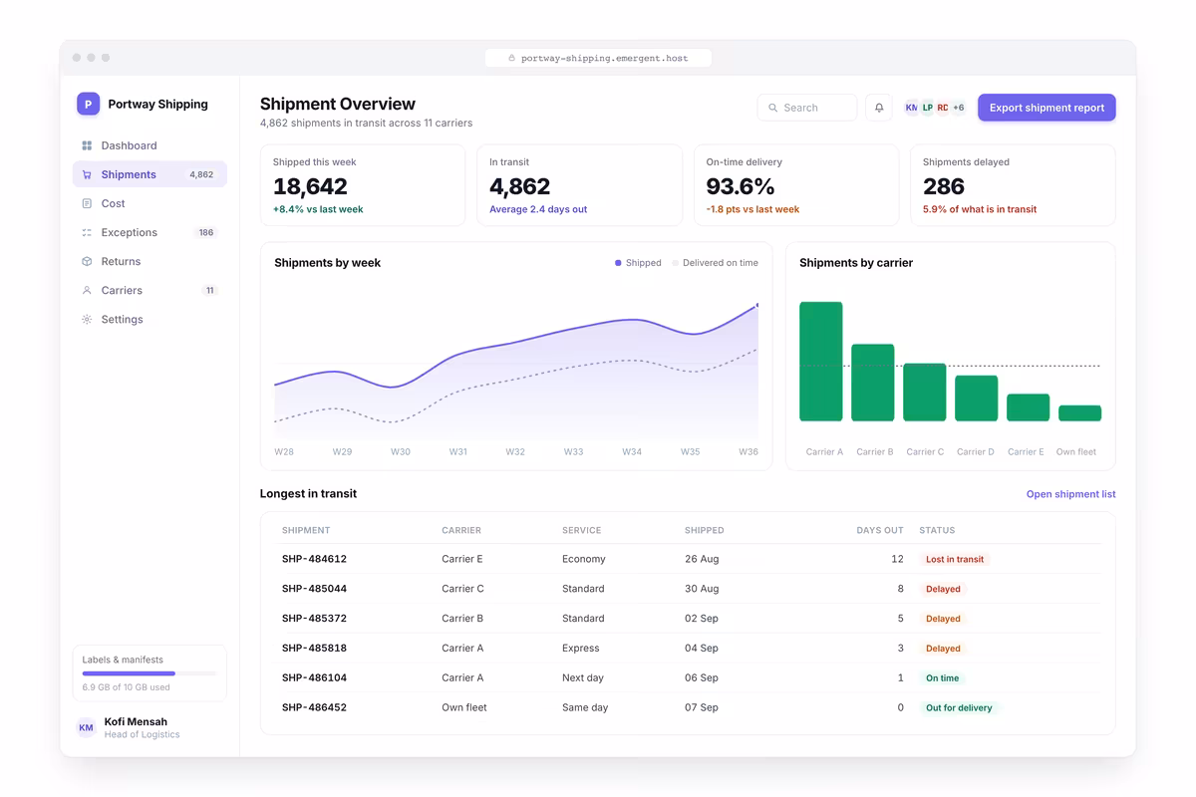Click the KM avatar in header
Viewport: 1196px width, 797px height.
point(912,108)
